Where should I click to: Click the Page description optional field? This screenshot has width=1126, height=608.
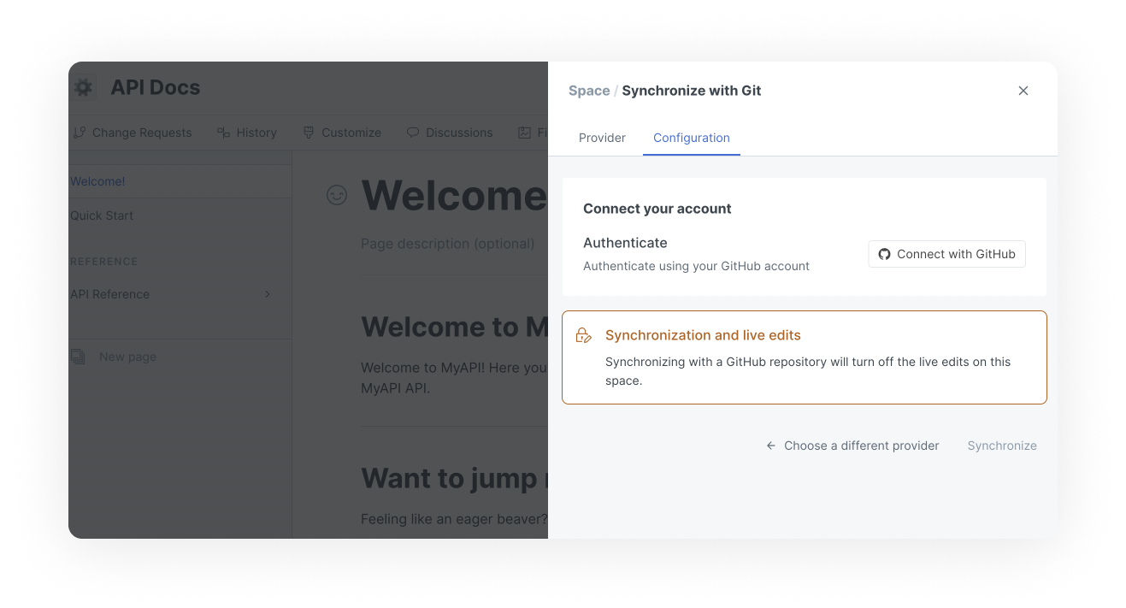pos(447,244)
